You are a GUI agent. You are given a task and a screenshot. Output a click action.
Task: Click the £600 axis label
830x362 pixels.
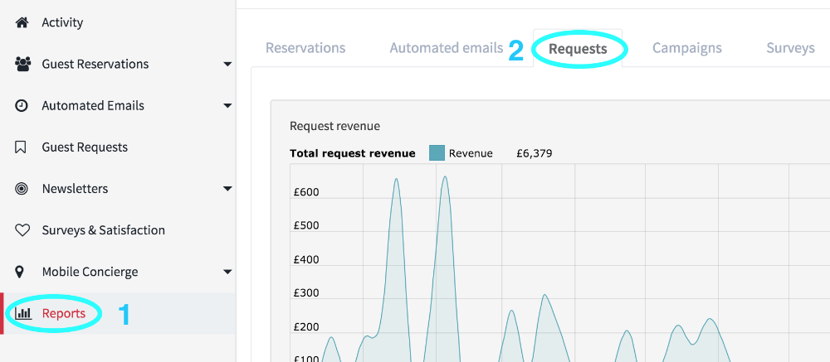pyautogui.click(x=306, y=192)
